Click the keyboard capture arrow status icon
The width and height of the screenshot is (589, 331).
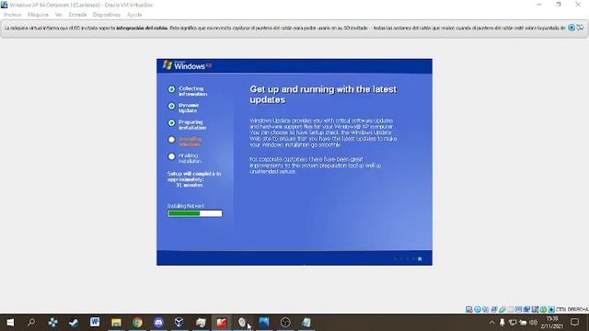pos(551,309)
